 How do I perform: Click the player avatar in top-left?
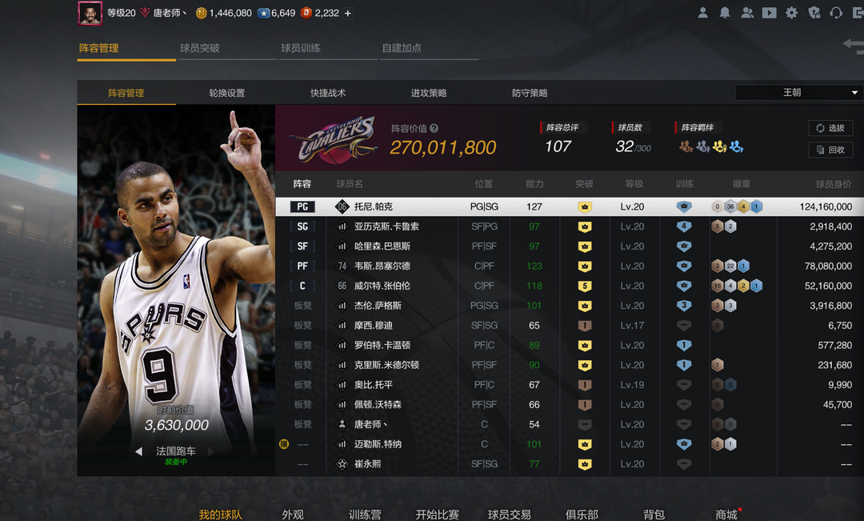(x=90, y=13)
